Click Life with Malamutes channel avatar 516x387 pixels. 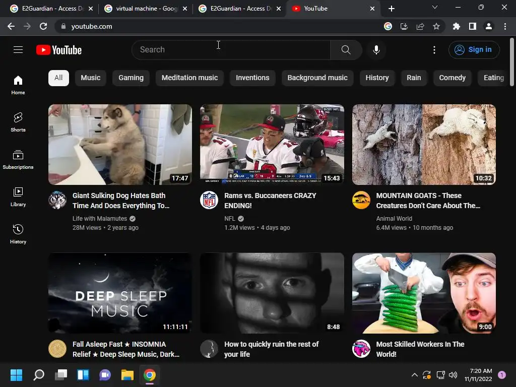point(57,200)
